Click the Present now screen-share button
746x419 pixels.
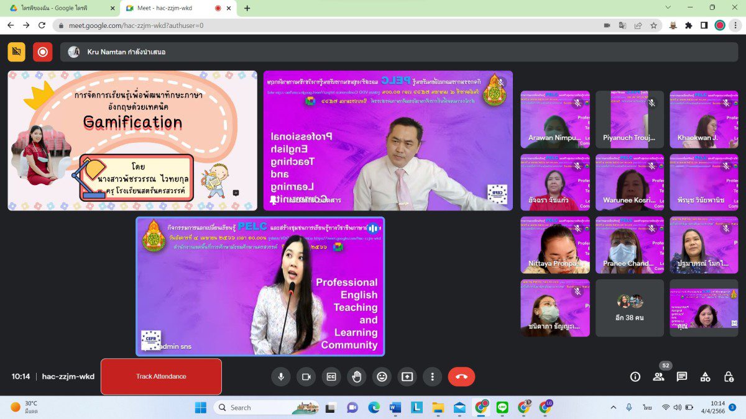(407, 376)
